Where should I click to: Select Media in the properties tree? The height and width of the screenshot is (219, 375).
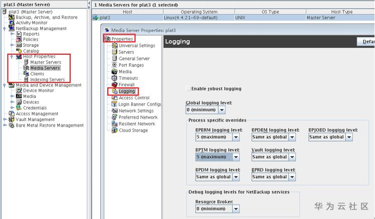(125, 71)
